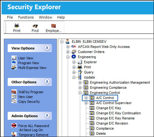The height and width of the screenshot is (137, 154).
Task: Open the Window menu
Action: point(45,17)
